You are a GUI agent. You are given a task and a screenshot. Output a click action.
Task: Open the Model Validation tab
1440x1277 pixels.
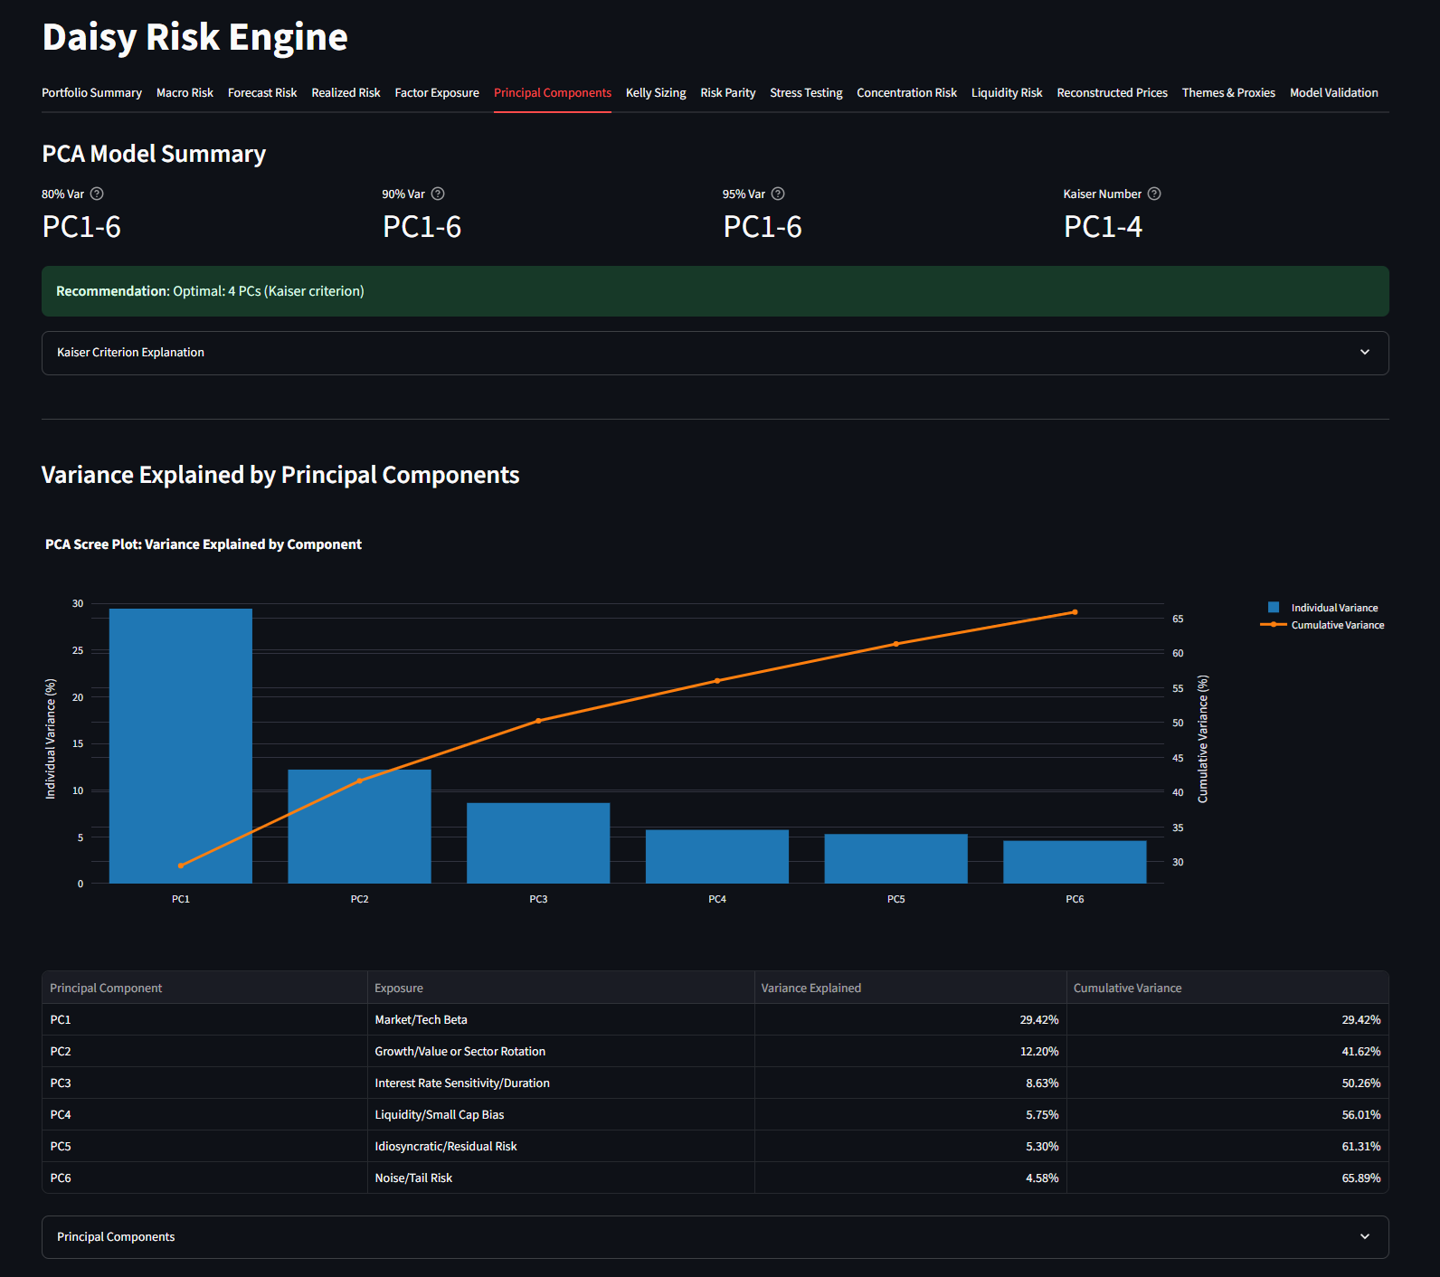point(1333,93)
